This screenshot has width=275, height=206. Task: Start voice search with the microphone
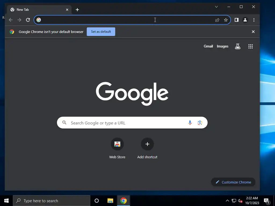coord(190,123)
